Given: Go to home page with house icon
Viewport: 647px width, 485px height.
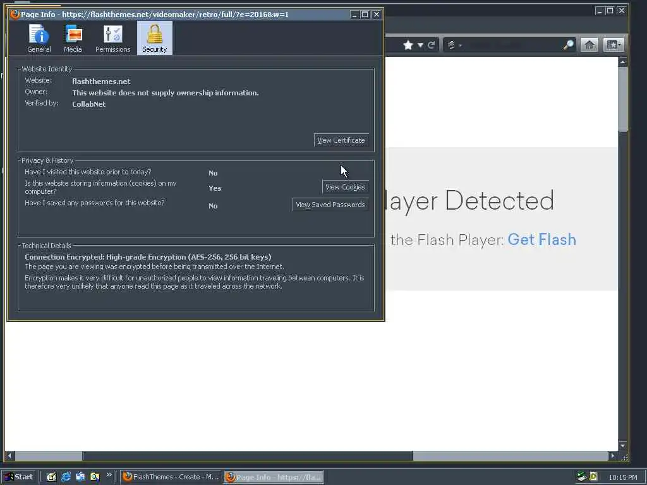Looking at the screenshot, I should tap(590, 45).
